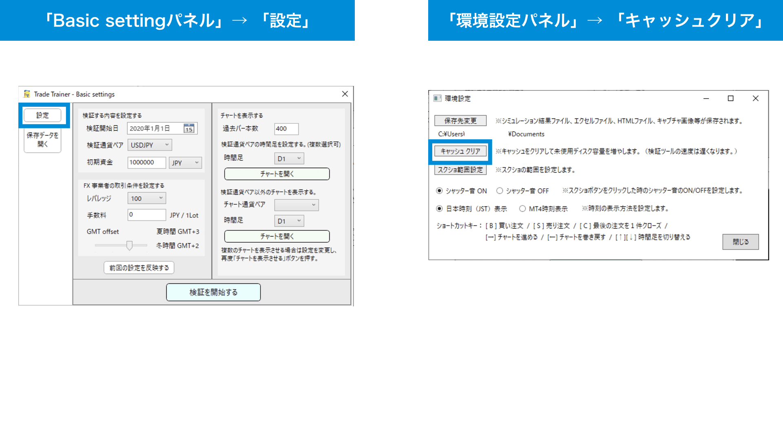
Task: Expand the leverage 100 dropdown
Action: [x=147, y=198]
